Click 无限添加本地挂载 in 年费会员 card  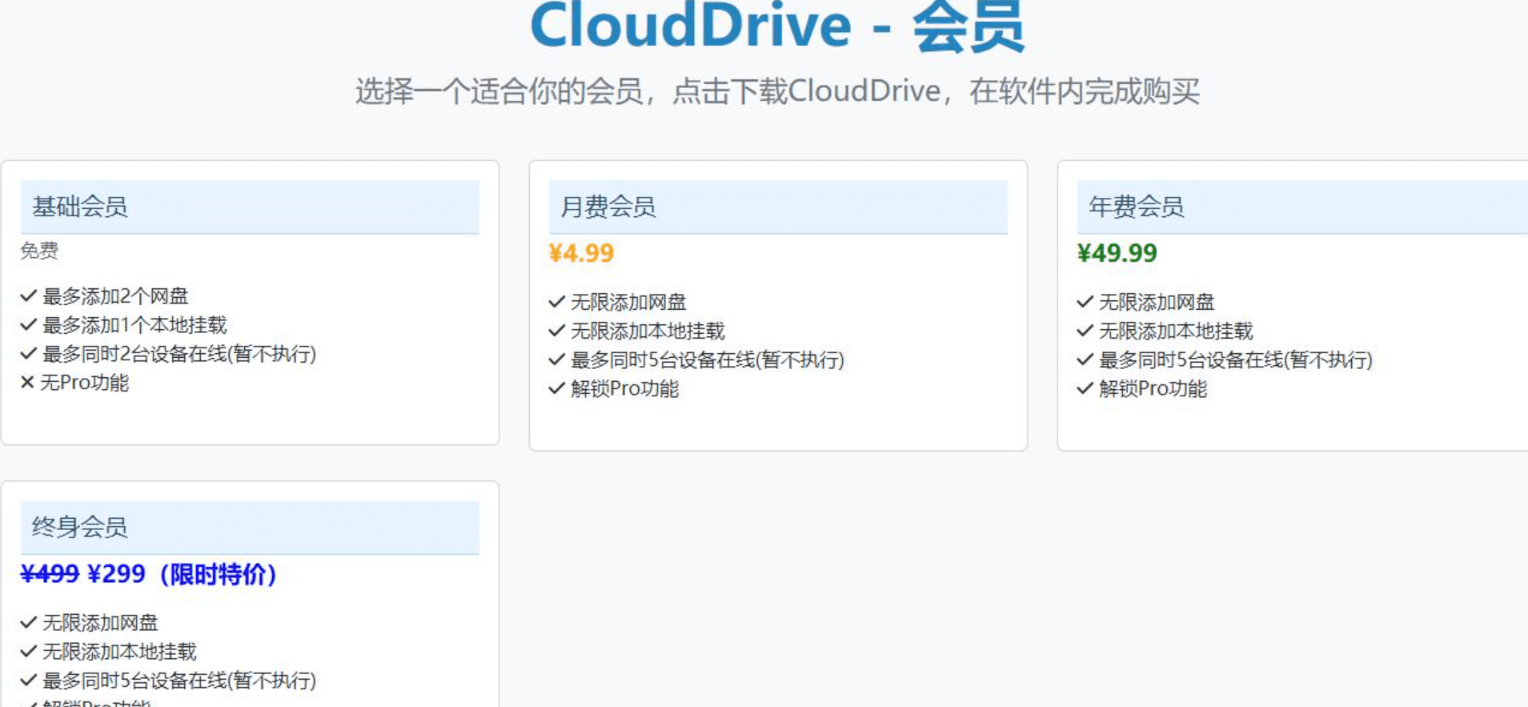(1176, 331)
